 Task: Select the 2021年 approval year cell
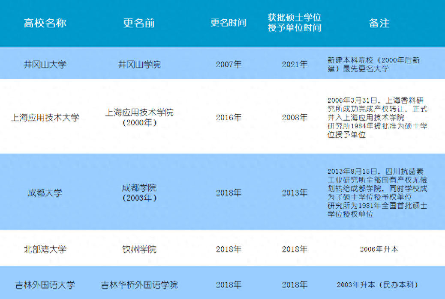295,65
